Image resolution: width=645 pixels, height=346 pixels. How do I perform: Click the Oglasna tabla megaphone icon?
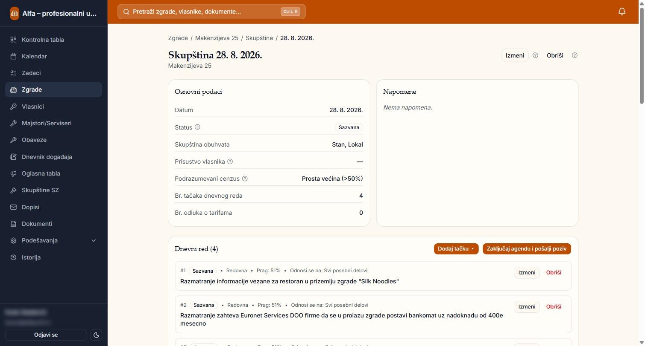point(13,173)
